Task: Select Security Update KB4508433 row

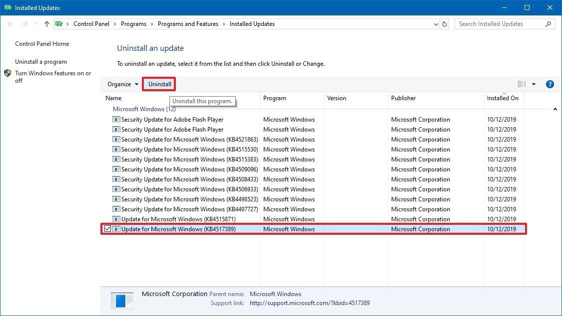Action: click(314, 179)
